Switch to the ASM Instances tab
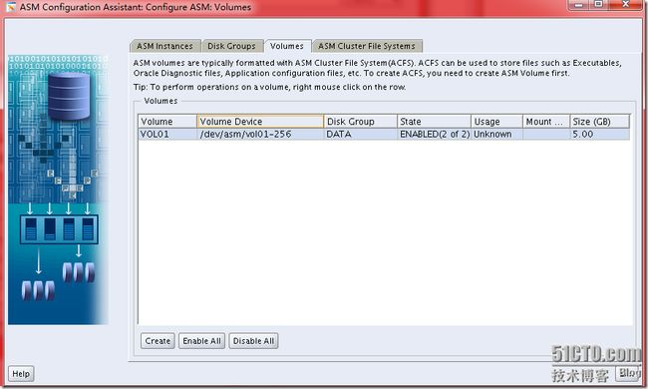This screenshot has width=648, height=389. tap(164, 46)
